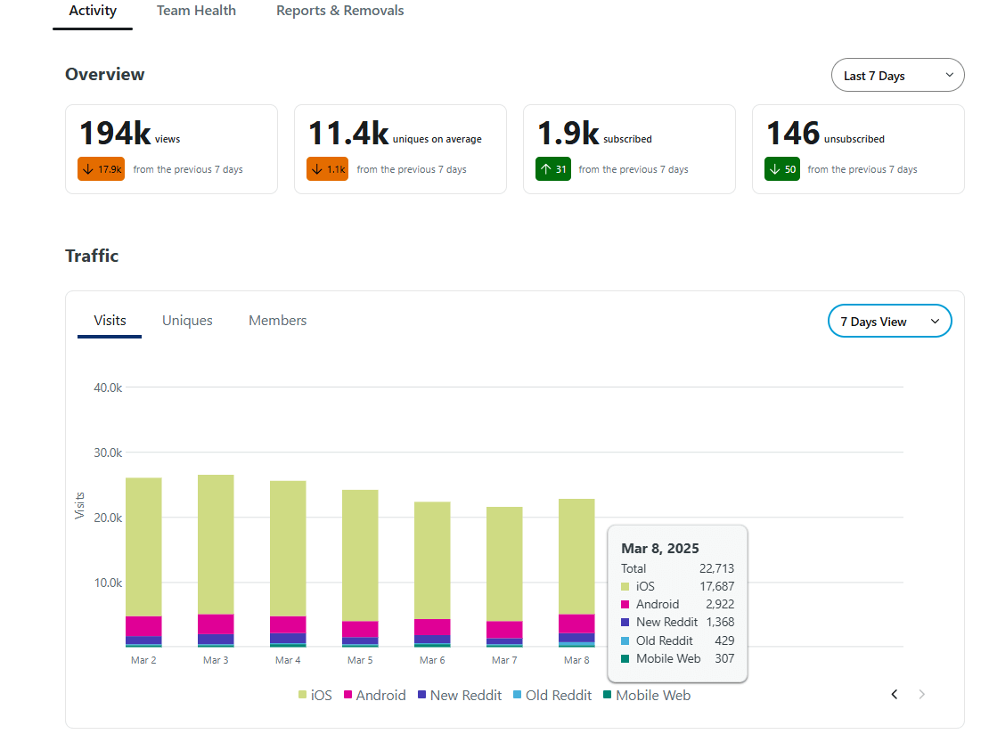This screenshot has width=989, height=734.
Task: Click the green 31 increase badge
Action: 553,169
